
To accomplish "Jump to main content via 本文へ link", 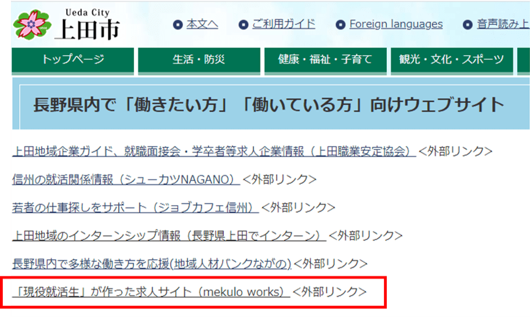I will tap(202, 24).
